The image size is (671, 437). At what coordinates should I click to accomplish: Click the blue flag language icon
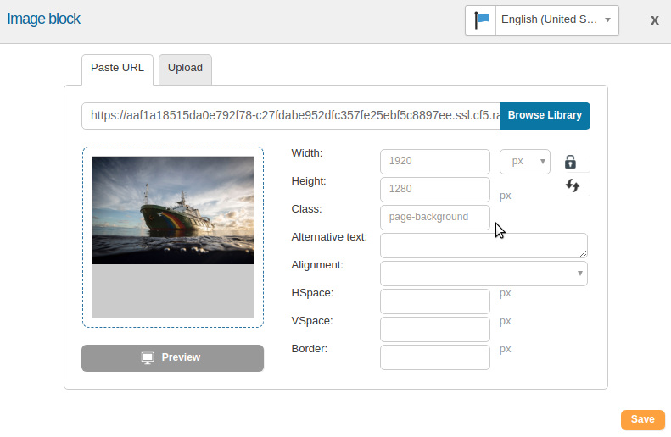481,20
